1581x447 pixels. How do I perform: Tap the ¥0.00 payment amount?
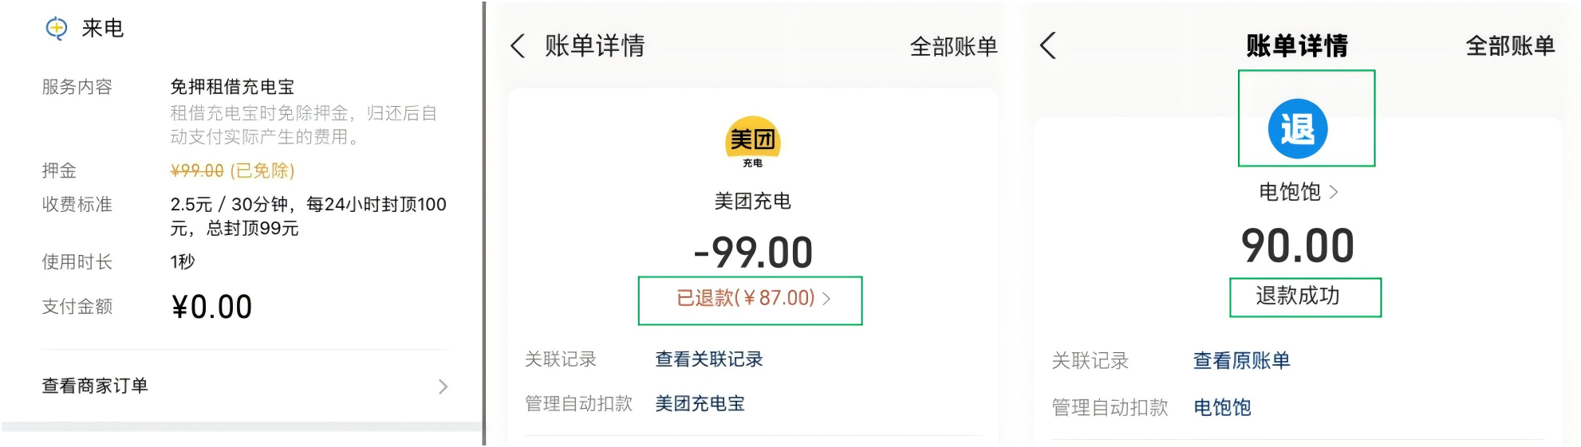pos(211,307)
